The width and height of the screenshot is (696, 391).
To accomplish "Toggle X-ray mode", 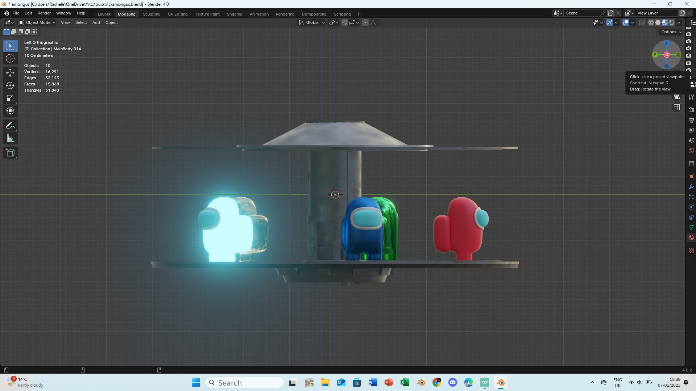I will 642,22.
